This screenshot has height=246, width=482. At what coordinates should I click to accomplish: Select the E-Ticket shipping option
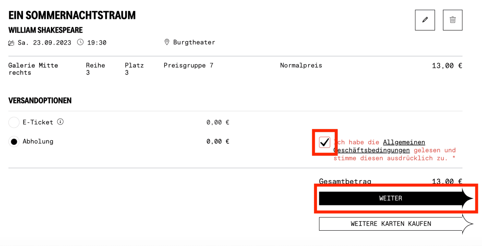14,122
